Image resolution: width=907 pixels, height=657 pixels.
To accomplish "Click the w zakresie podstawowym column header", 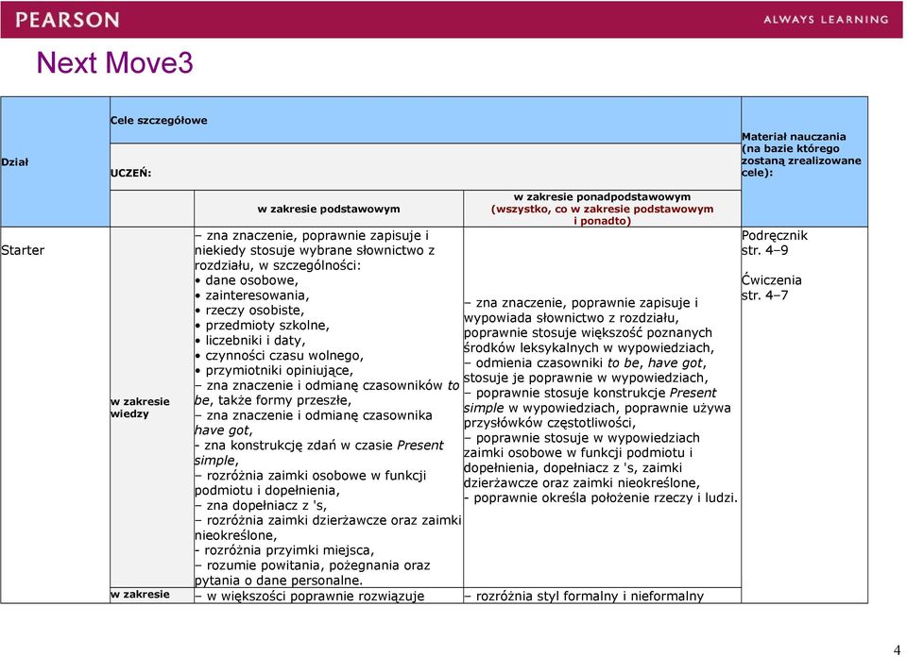I will click(x=329, y=209).
